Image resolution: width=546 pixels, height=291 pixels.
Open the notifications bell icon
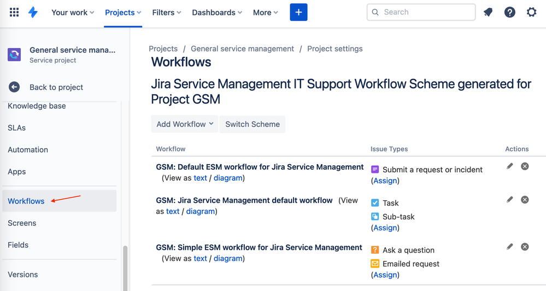[488, 13]
